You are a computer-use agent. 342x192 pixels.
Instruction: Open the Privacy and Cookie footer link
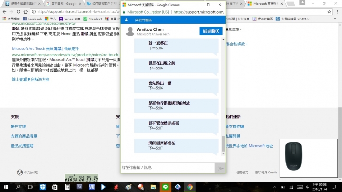[x=266, y=173]
